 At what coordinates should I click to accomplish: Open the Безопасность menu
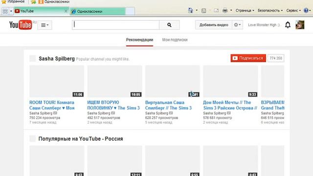point(270,10)
